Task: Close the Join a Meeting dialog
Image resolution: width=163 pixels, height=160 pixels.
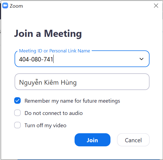Action: click(x=156, y=6)
